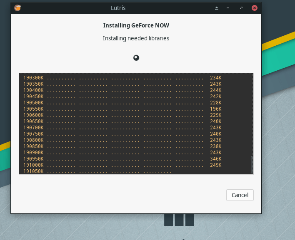Click the log line starting 190350K
Viewport: 295px width, 240px height.
122,84
